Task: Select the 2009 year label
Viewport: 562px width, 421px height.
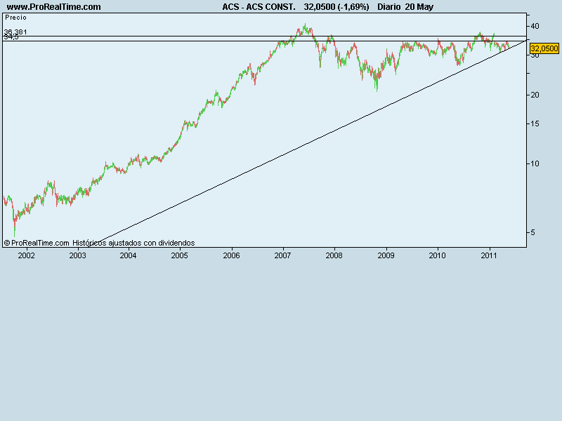Action: pyautogui.click(x=386, y=255)
